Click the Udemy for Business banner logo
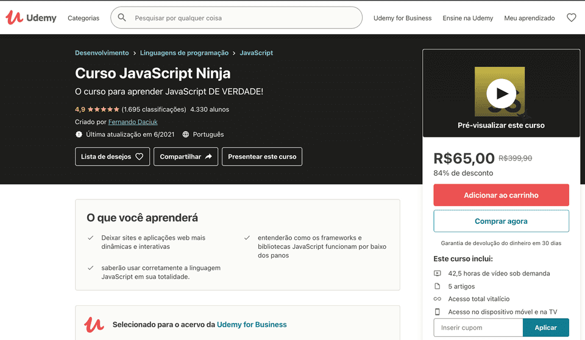 pyautogui.click(x=94, y=324)
